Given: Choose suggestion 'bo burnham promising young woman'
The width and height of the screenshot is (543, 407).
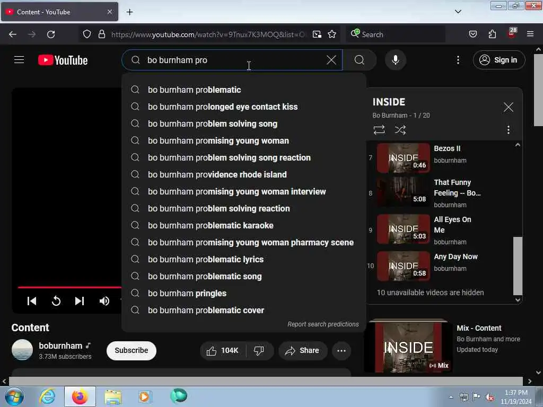Looking at the screenshot, I should click(244, 140).
